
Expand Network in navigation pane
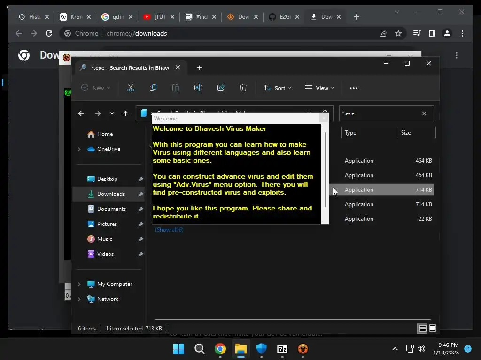click(79, 299)
